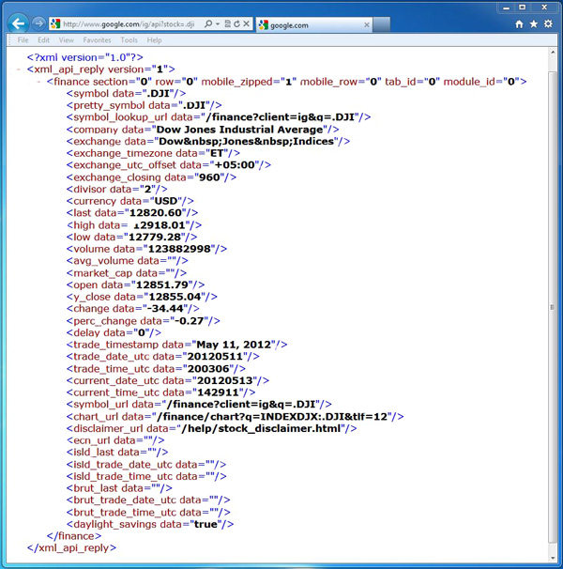The width and height of the screenshot is (563, 569).
Task: Collapse the finance section node
Action: (38, 82)
